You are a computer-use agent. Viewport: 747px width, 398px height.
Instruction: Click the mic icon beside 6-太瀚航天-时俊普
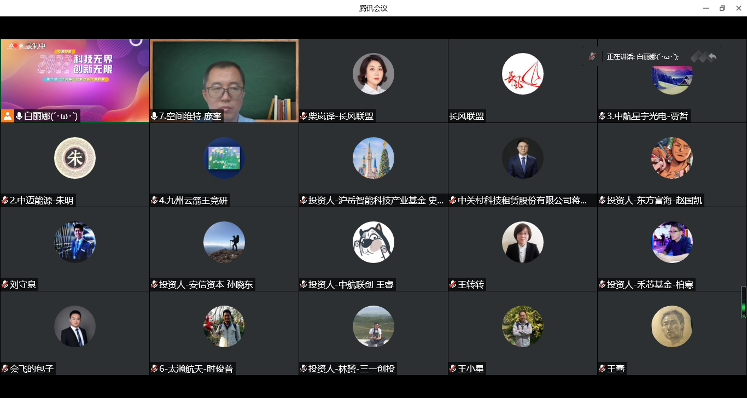154,368
